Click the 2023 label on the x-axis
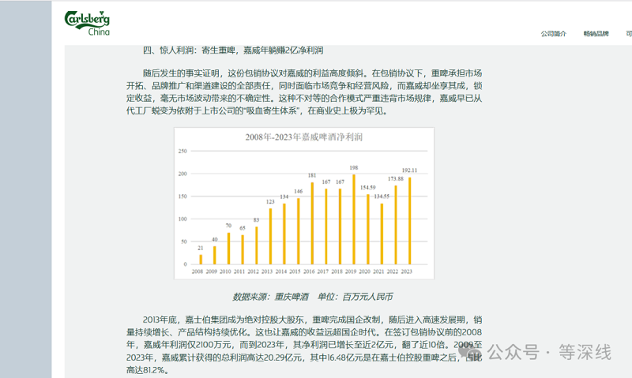This screenshot has width=632, height=378. 407,271
